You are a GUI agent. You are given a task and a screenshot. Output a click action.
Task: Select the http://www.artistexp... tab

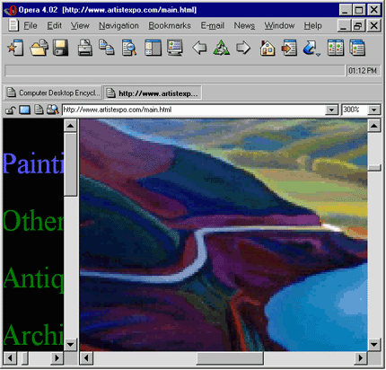[x=153, y=92]
